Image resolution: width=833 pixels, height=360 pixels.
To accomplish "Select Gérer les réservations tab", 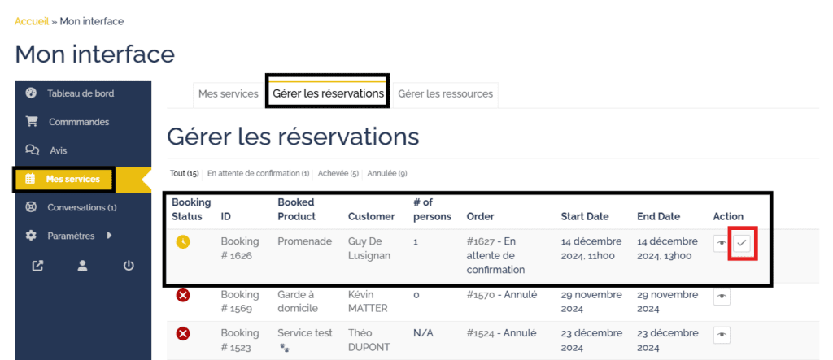I will coord(328,93).
